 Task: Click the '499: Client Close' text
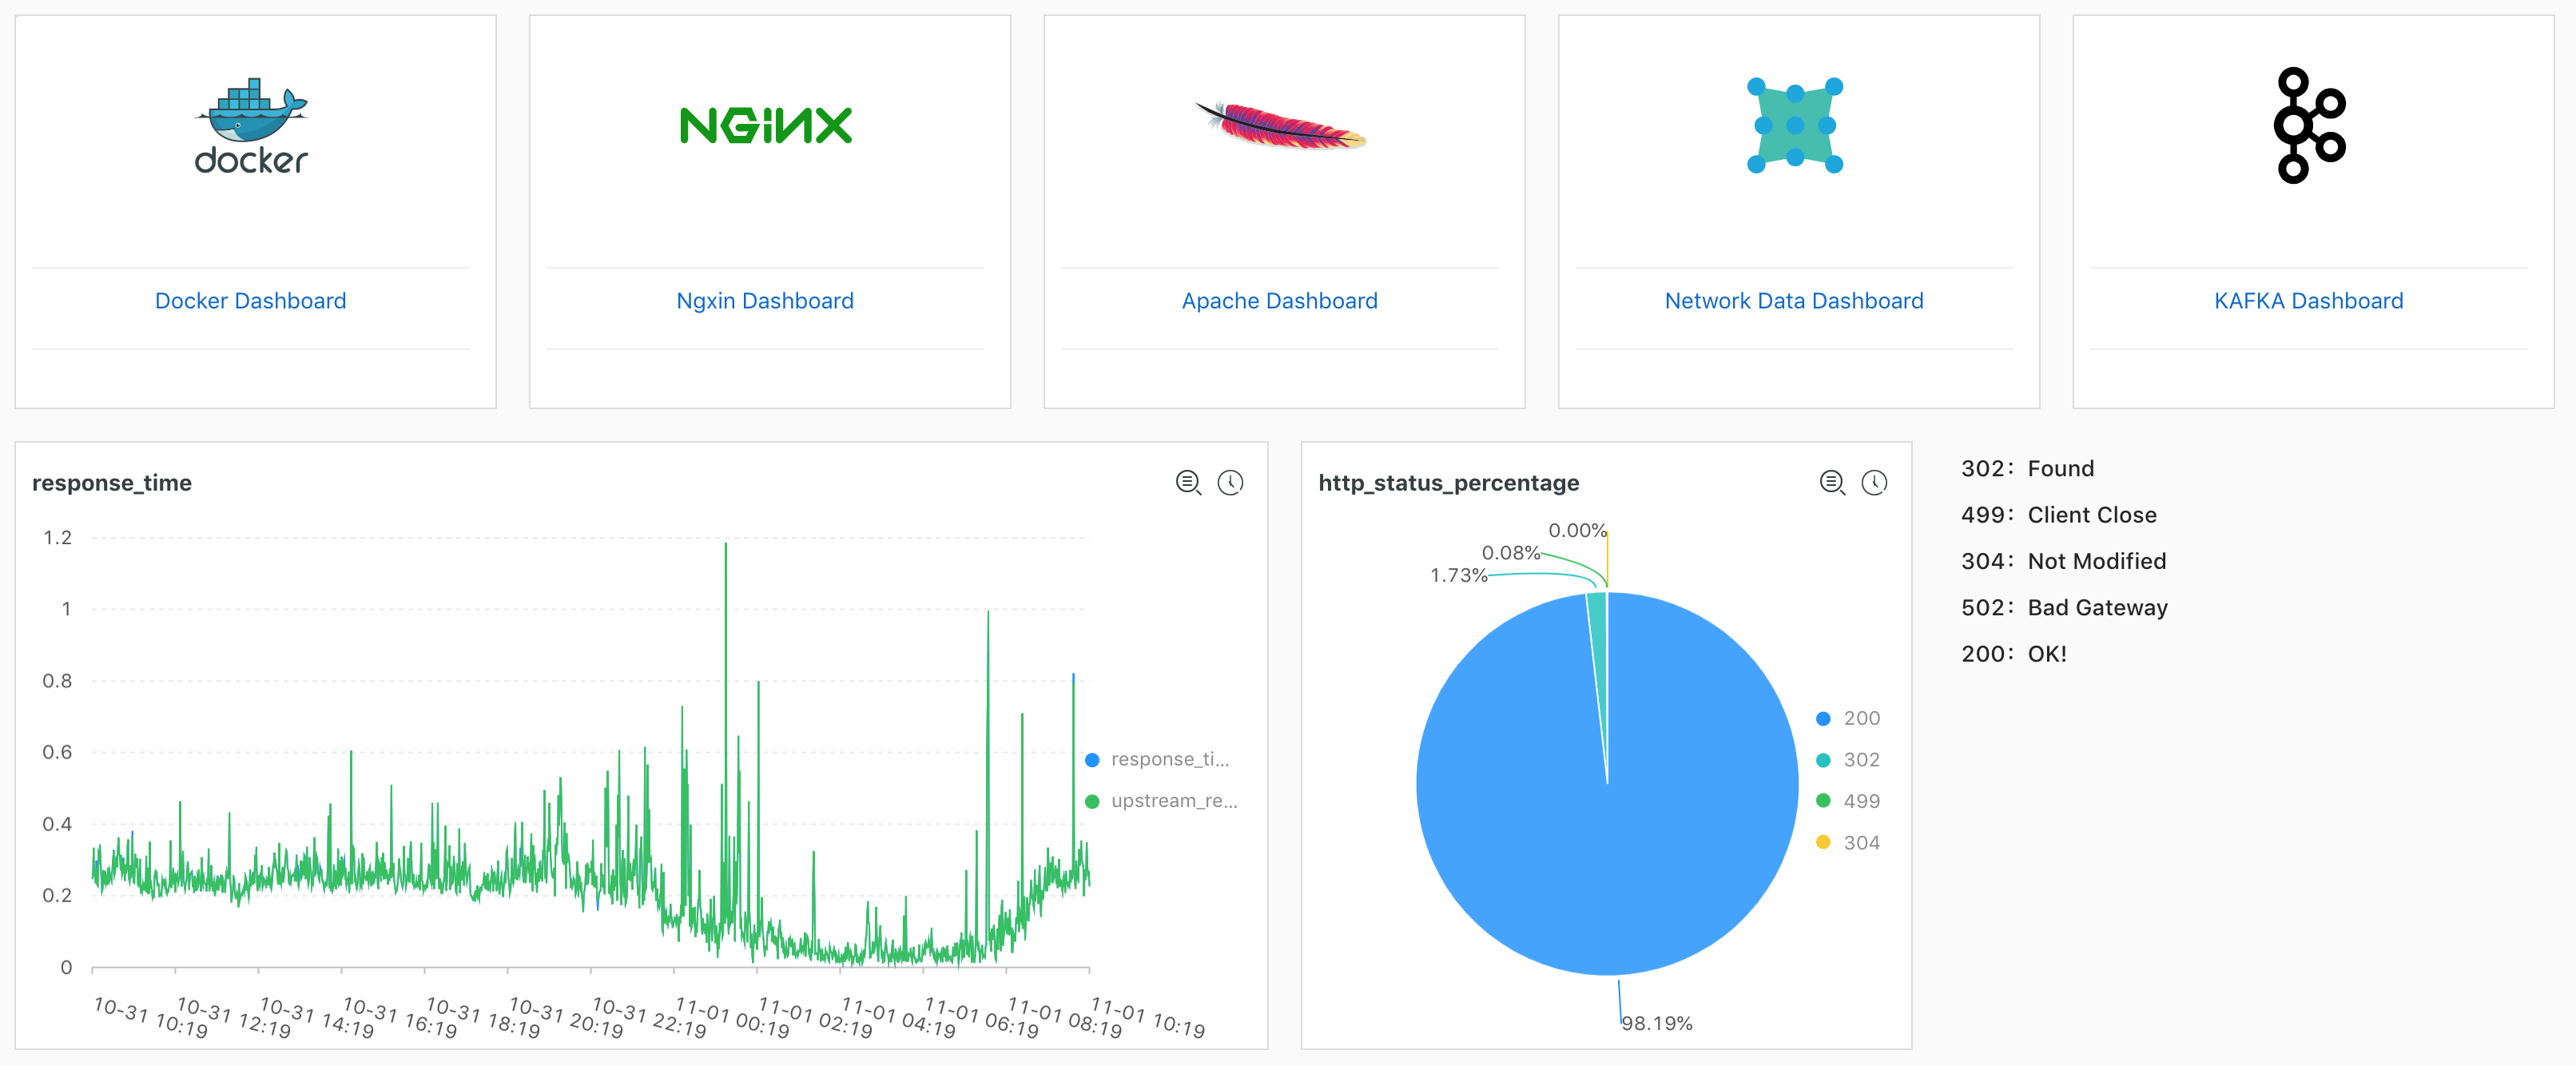click(2059, 515)
